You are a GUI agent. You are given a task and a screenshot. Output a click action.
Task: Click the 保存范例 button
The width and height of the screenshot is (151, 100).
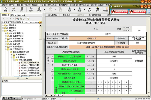tap(81, 15)
